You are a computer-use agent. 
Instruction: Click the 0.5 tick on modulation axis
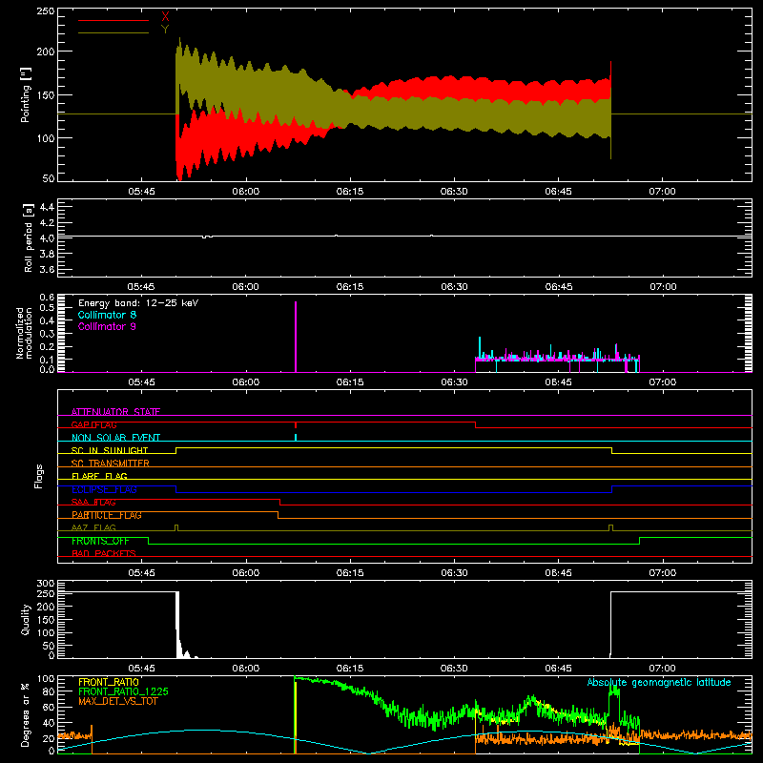[x=47, y=307]
